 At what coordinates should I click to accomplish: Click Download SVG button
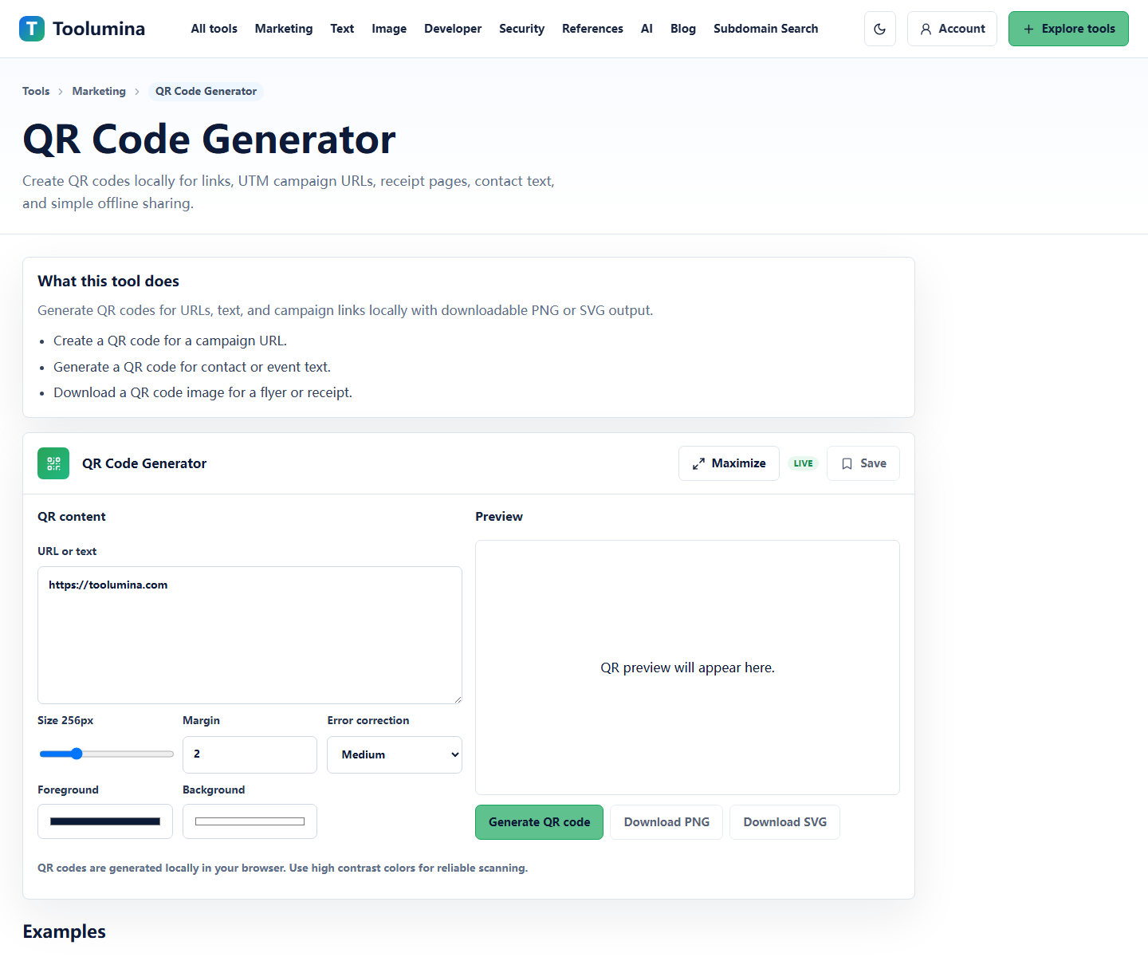(x=784, y=822)
